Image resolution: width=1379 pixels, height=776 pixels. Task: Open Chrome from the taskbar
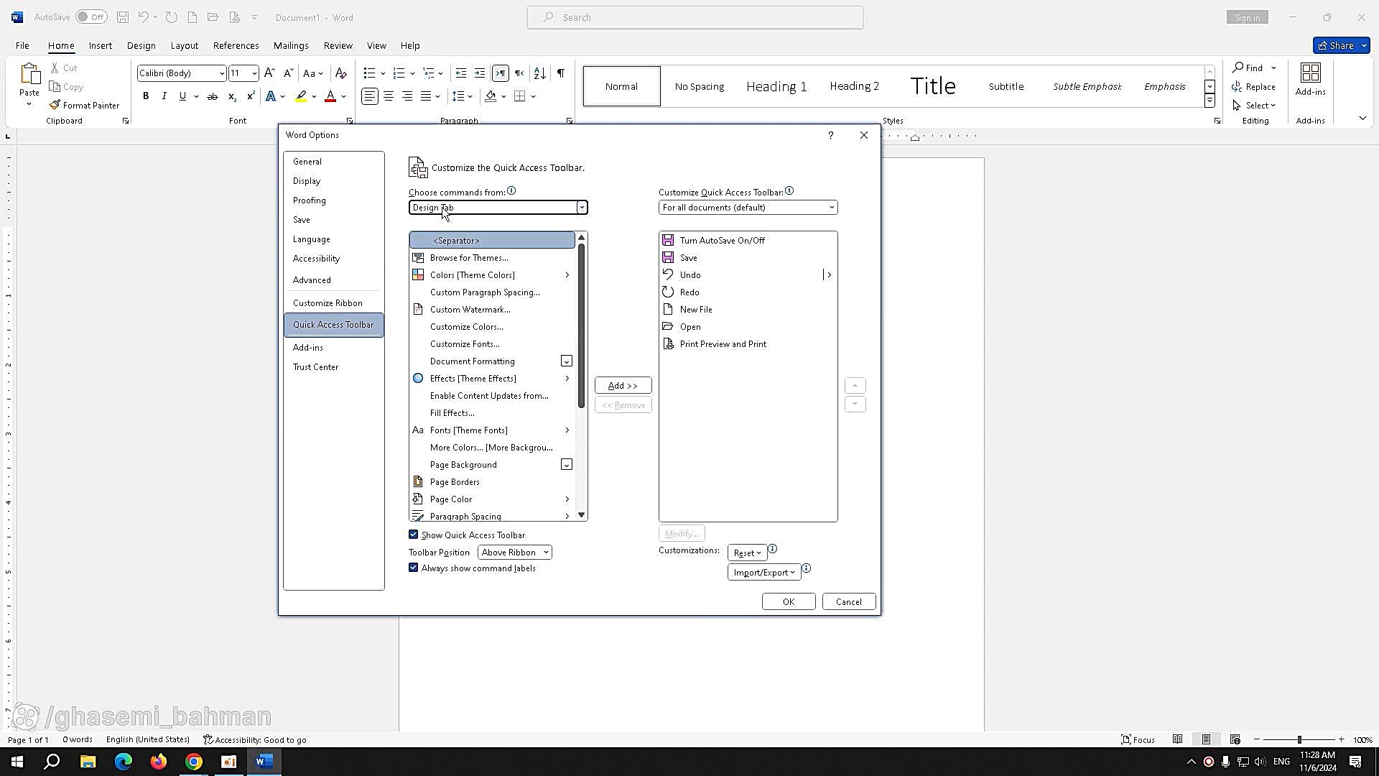(x=194, y=762)
